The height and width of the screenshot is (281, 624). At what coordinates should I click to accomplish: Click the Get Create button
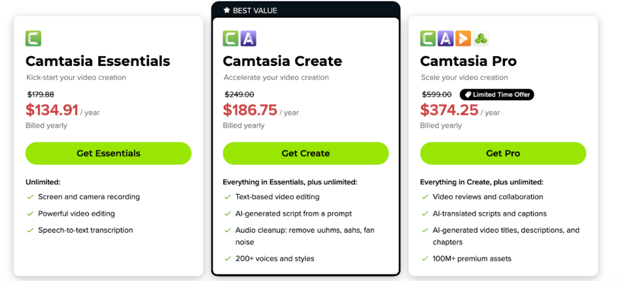point(305,154)
